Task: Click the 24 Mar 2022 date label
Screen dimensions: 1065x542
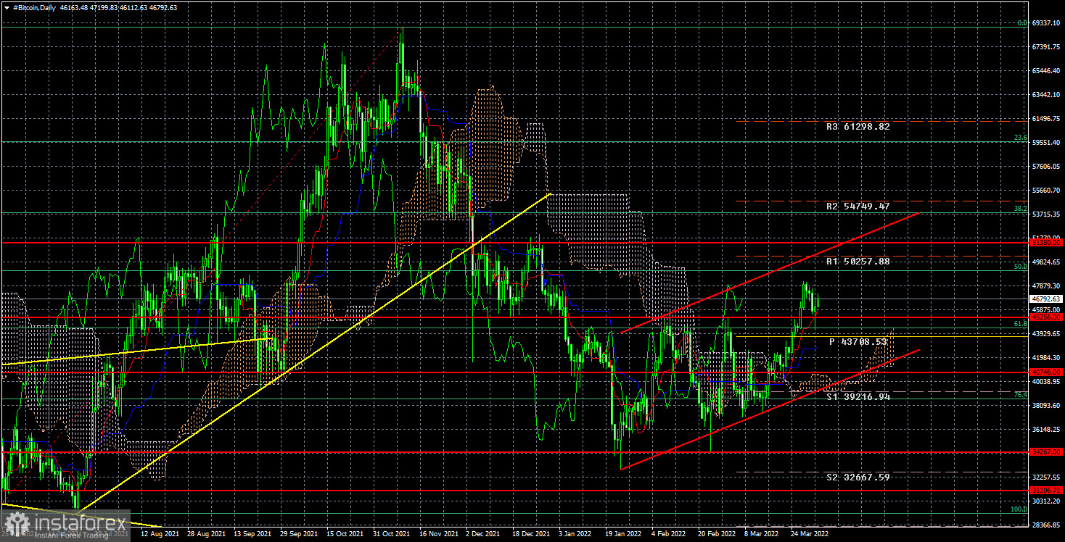Action: click(x=809, y=534)
